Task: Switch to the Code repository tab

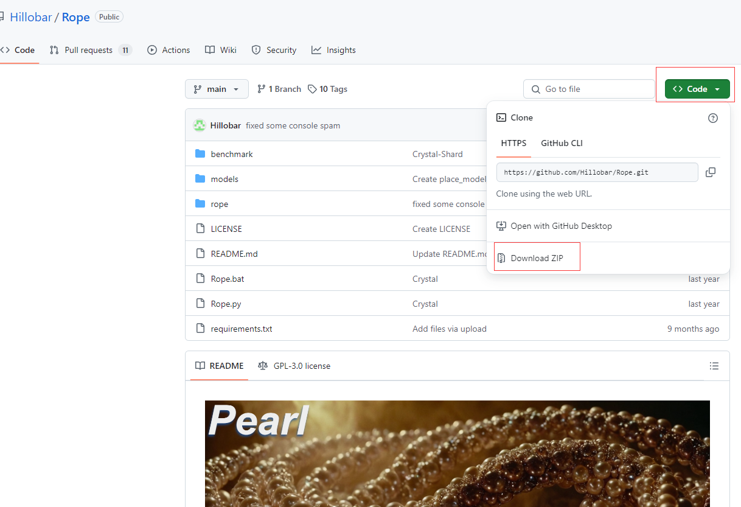Action: (18, 50)
